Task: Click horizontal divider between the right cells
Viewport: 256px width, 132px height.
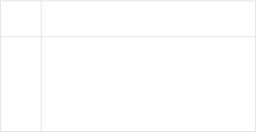Action: [148, 37]
